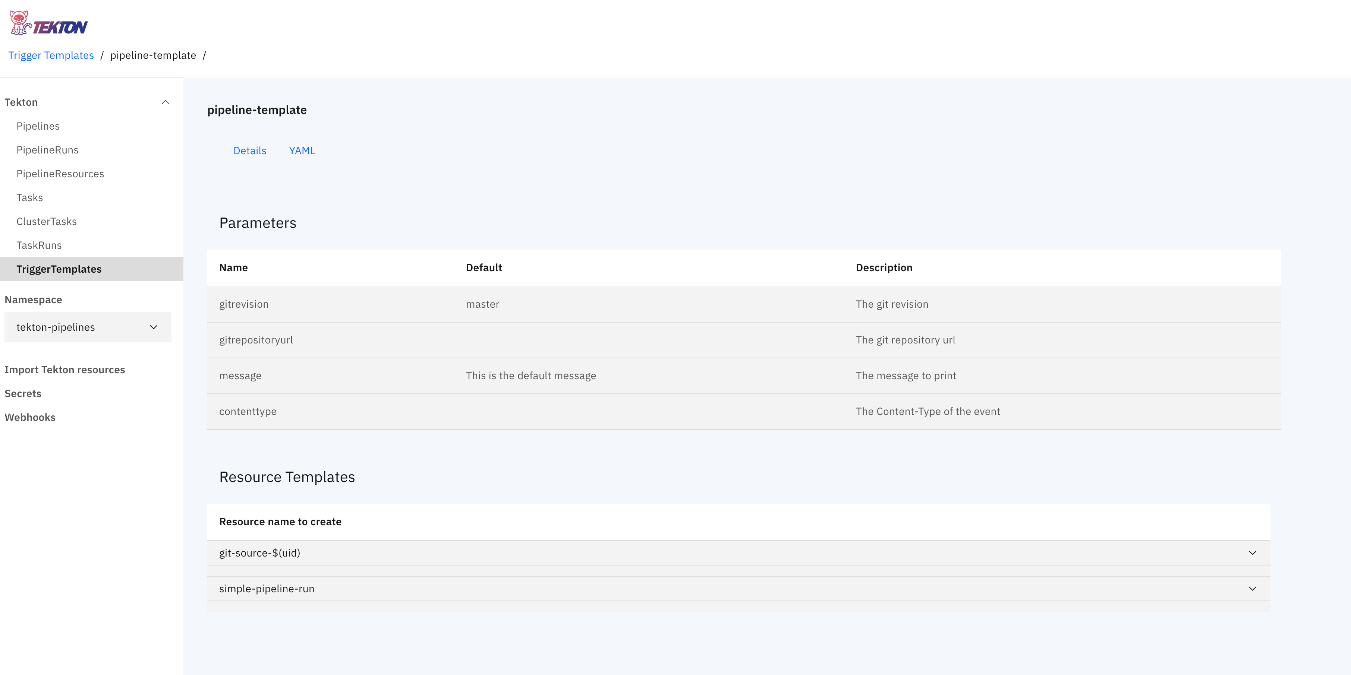
Task: Click 'The git repository url' description
Action: [x=906, y=340]
